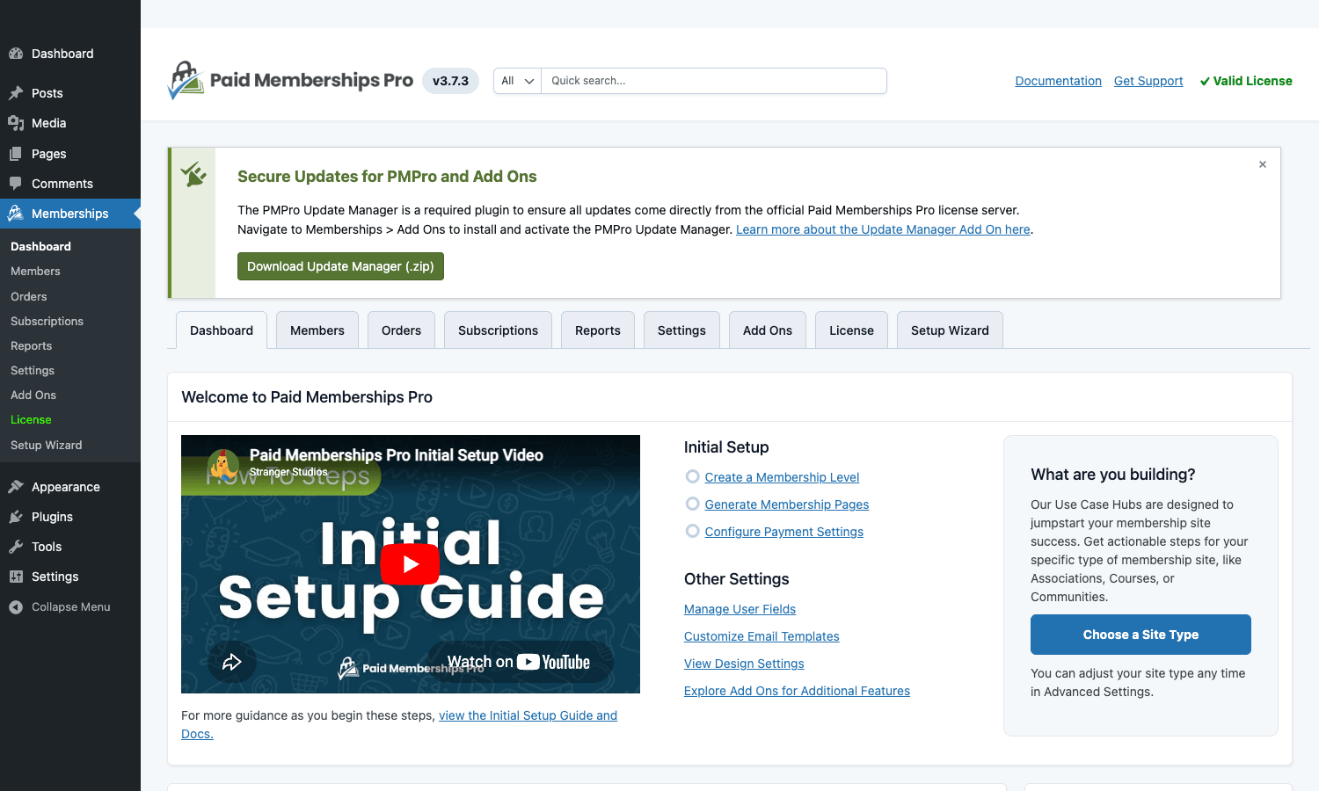Click the plug icon in update notice

193,174
